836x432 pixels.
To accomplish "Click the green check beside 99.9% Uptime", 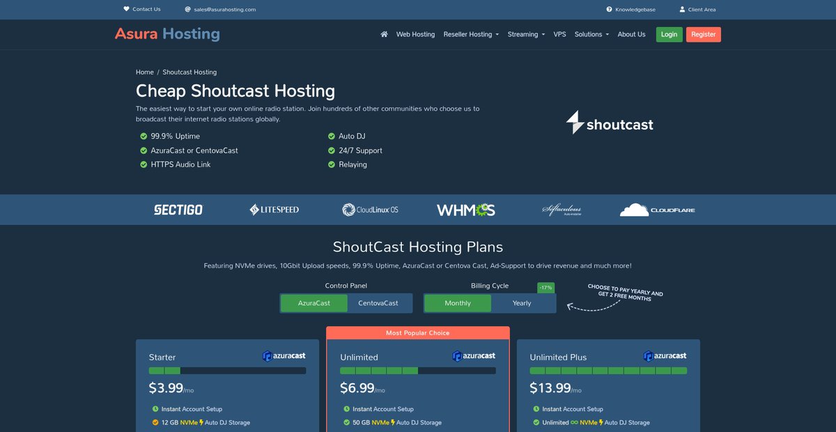I will pyautogui.click(x=144, y=137).
